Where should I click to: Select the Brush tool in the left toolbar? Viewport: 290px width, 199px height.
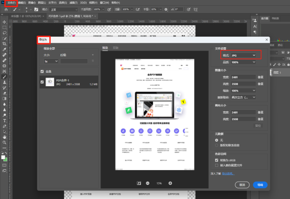coord(4,76)
